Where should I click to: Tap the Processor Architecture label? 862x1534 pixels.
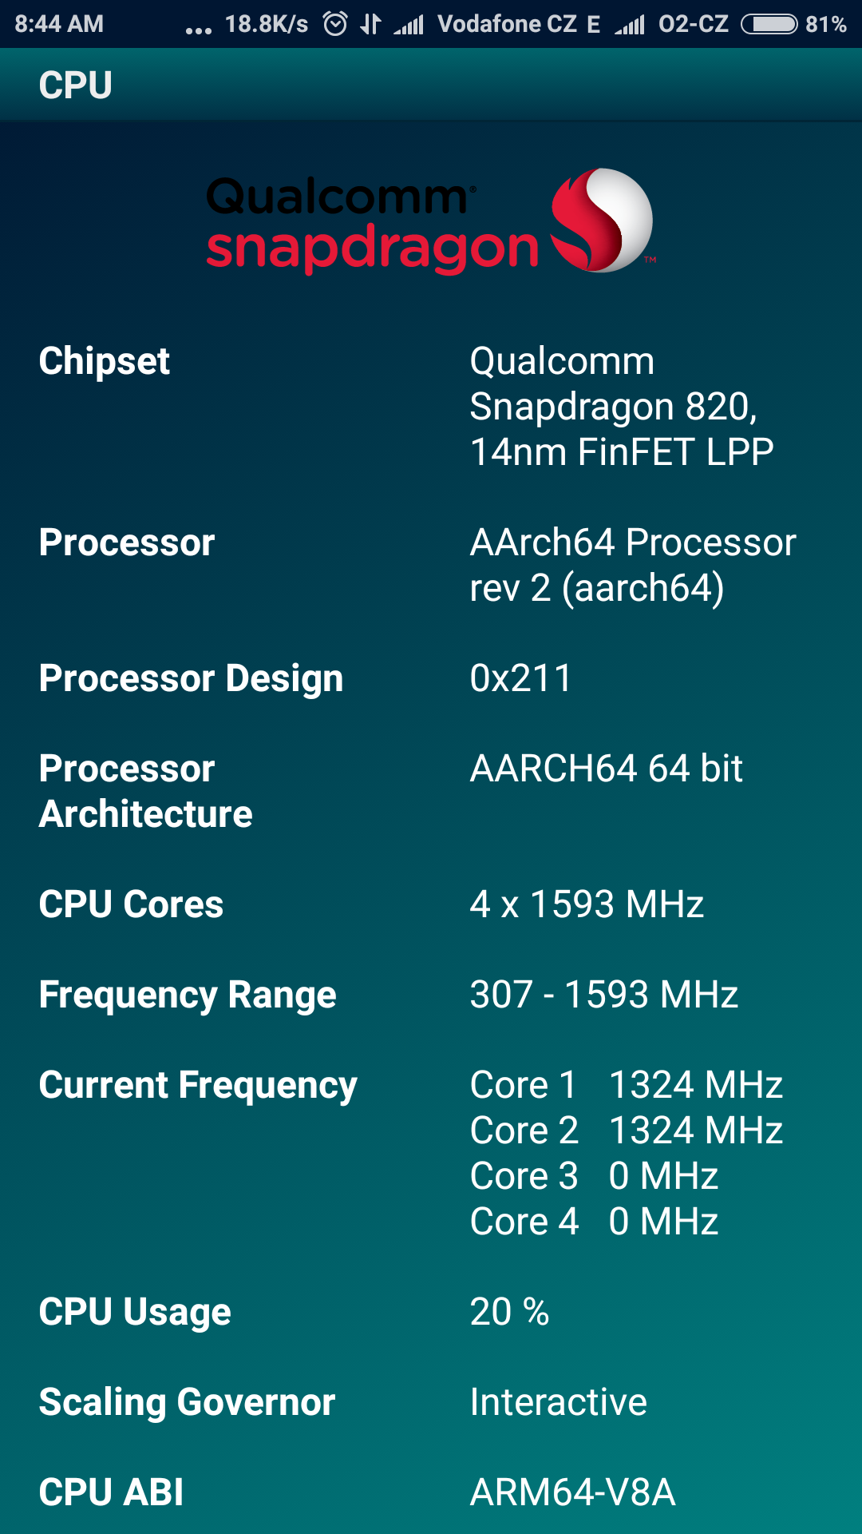coord(145,791)
